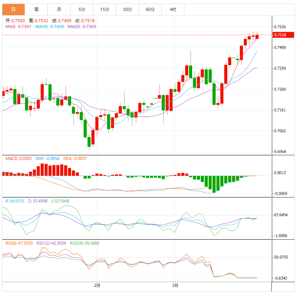
Task: Click the 50.9755 RSI axis label
Action: point(281,258)
